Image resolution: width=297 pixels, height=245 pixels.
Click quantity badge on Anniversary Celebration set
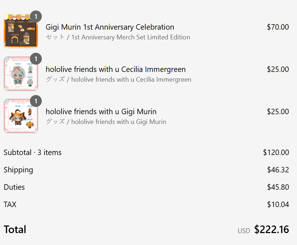(x=36, y=17)
